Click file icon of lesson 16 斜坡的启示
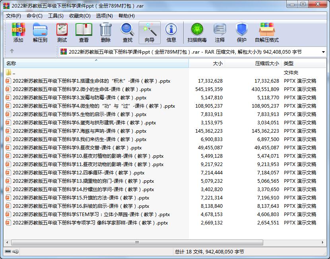 point(8,206)
